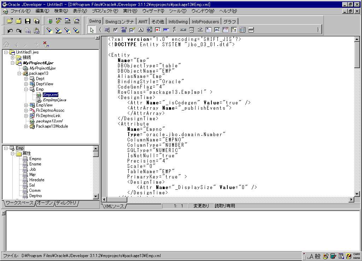
Task: Click the first flashlight Search icon
Action: pyautogui.click(x=49, y=30)
